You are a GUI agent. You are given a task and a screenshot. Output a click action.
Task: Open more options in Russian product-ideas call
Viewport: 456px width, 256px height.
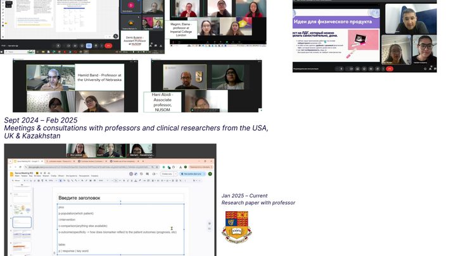[383, 69]
